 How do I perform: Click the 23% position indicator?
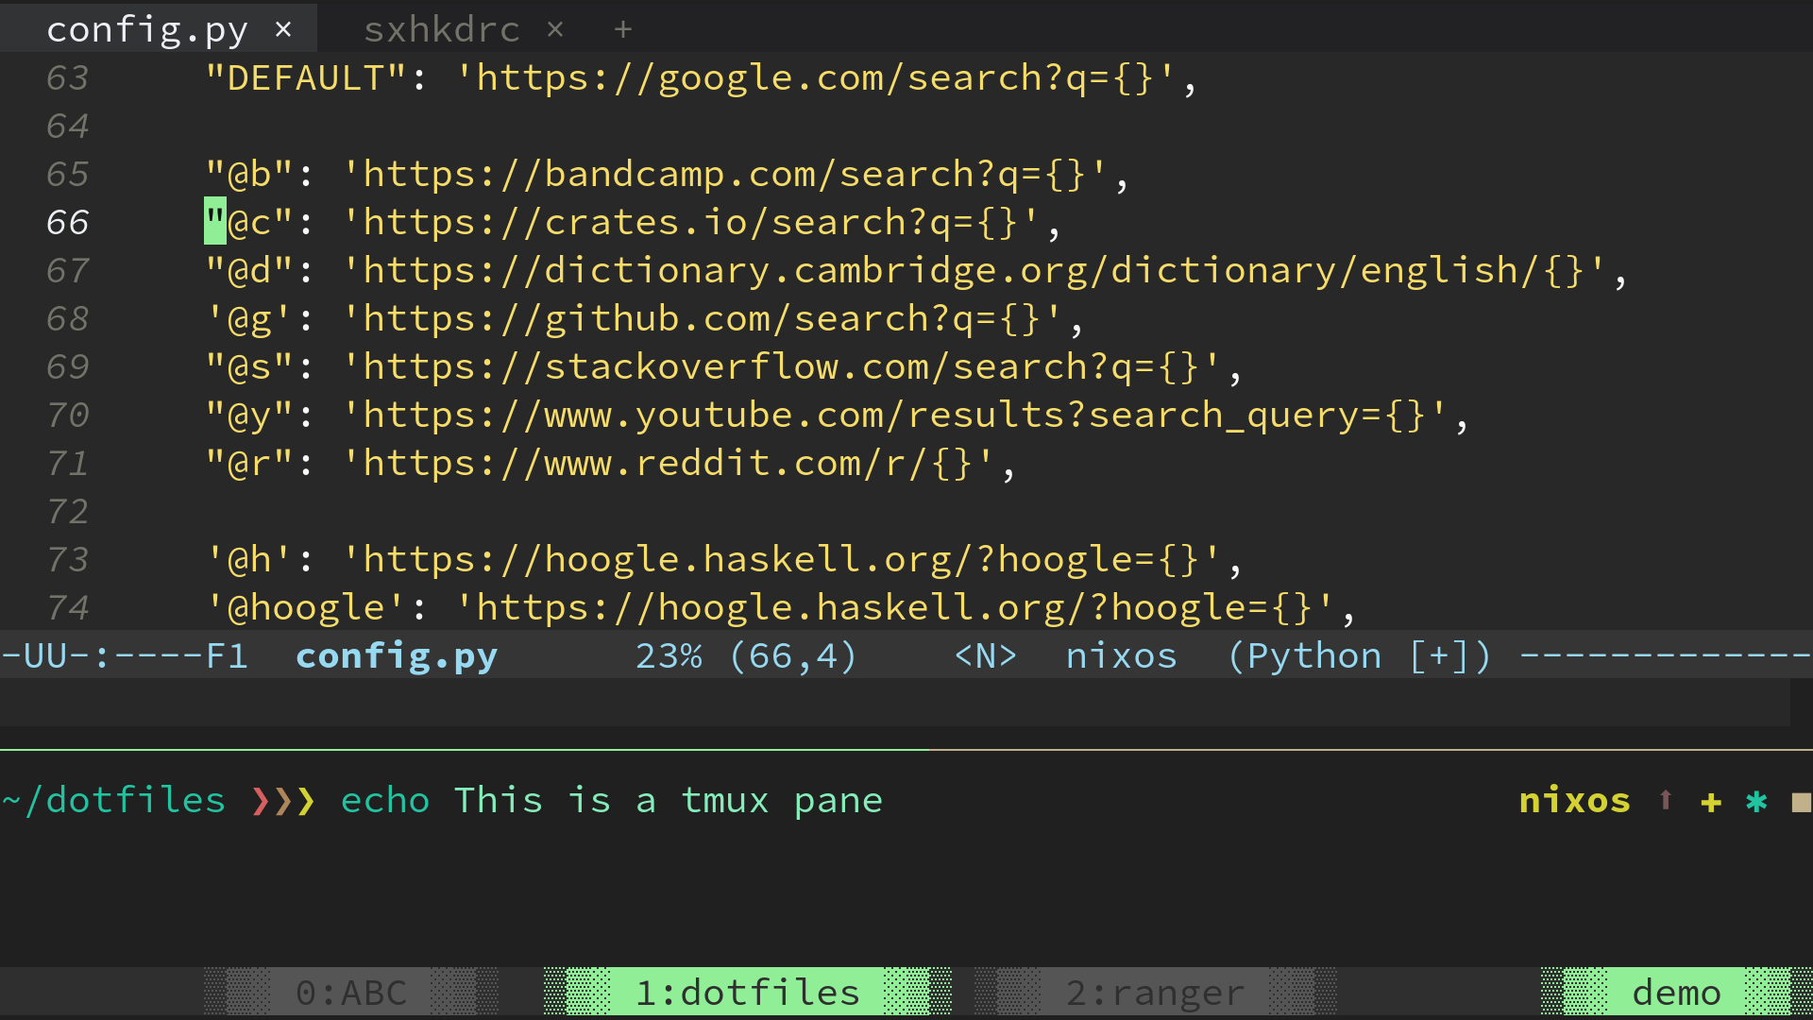(669, 655)
